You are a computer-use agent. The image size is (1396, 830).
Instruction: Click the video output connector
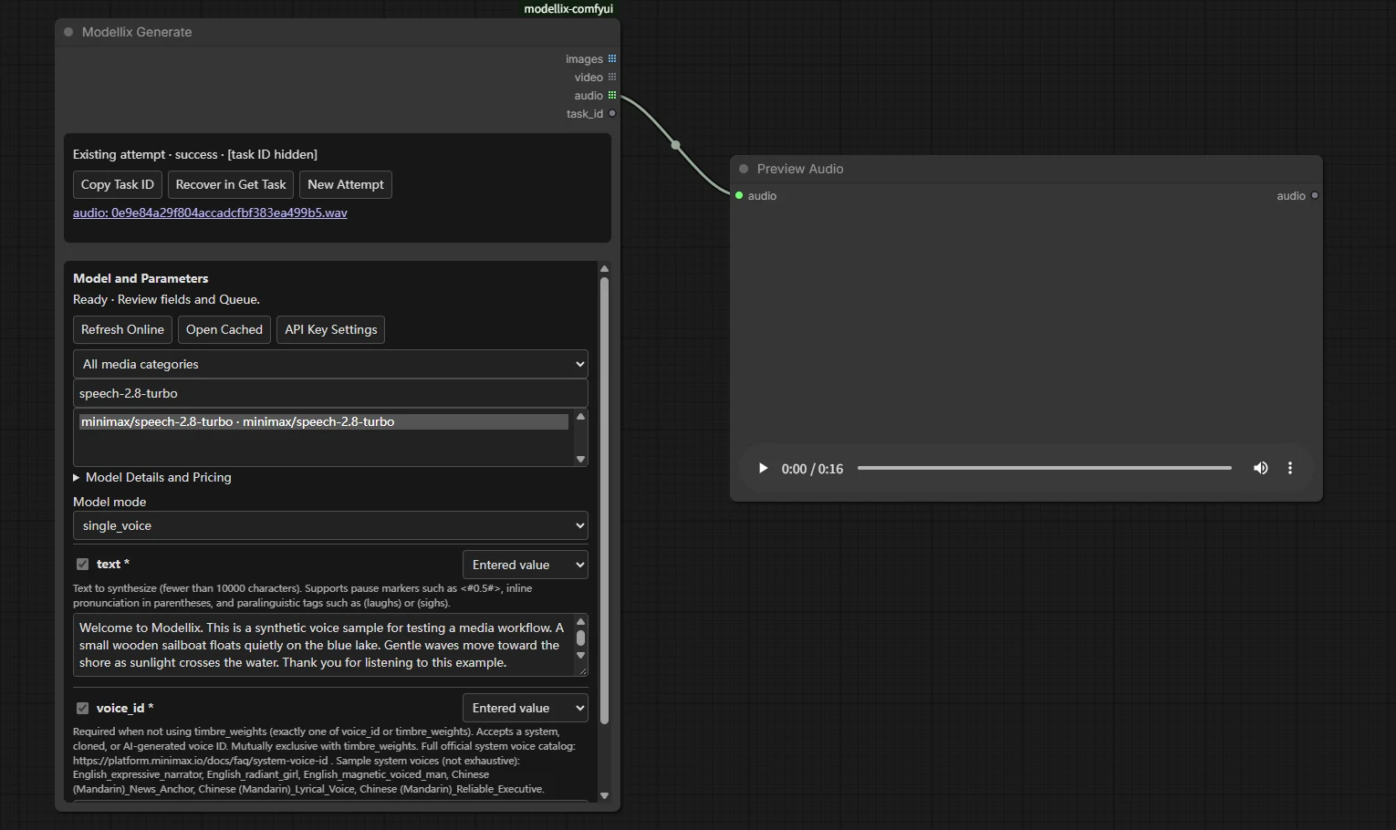click(x=612, y=78)
